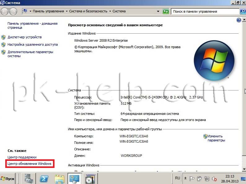Image resolution: width=246 pixels, height=184 pixels.
Task: Open Центр обновления Windows link
Action: click(x=29, y=164)
